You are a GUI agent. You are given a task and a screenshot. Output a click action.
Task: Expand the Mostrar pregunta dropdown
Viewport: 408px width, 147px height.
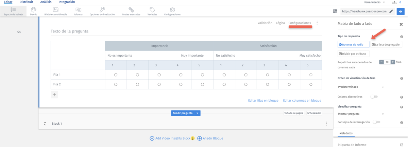coord(361,114)
